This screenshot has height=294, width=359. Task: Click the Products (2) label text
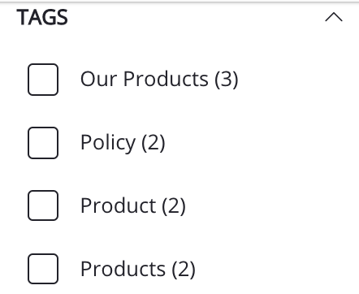pos(138,269)
